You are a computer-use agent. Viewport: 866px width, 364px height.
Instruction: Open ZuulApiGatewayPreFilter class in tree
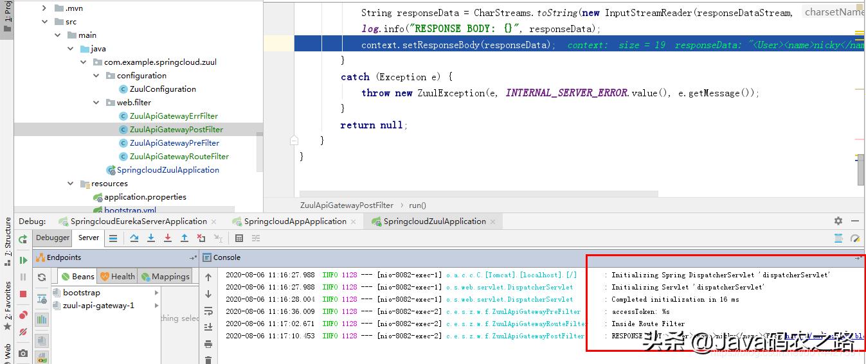[x=174, y=143]
